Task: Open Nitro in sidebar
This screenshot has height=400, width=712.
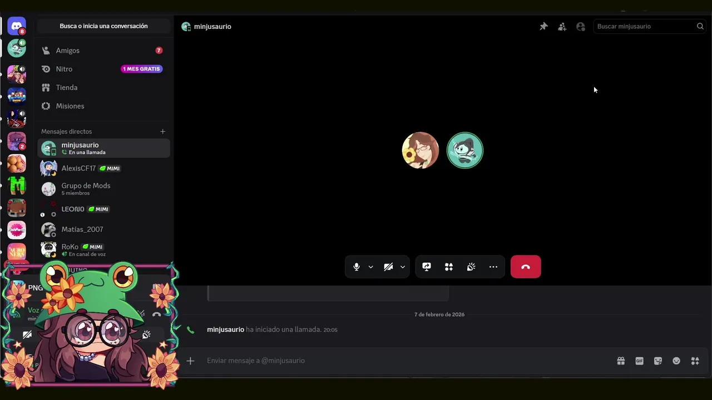Action: pyautogui.click(x=103, y=69)
